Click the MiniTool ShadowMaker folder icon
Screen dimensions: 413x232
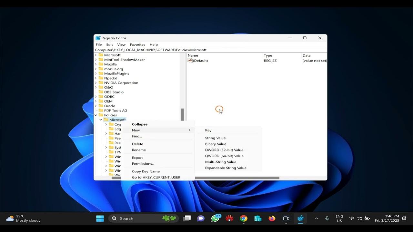pos(101,60)
